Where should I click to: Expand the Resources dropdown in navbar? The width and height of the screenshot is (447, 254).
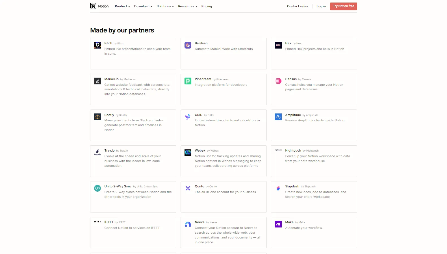(188, 6)
